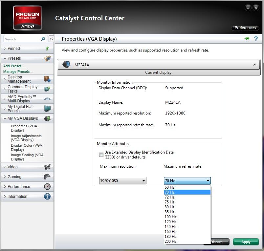The height and width of the screenshot is (251, 264).
Task: Choose 80 Hz refresh rate
Action: click(x=187, y=207)
